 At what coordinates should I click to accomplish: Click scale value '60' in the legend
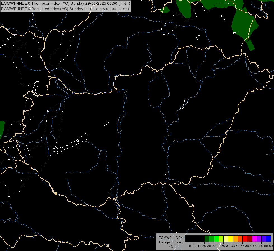(x=271, y=246)
